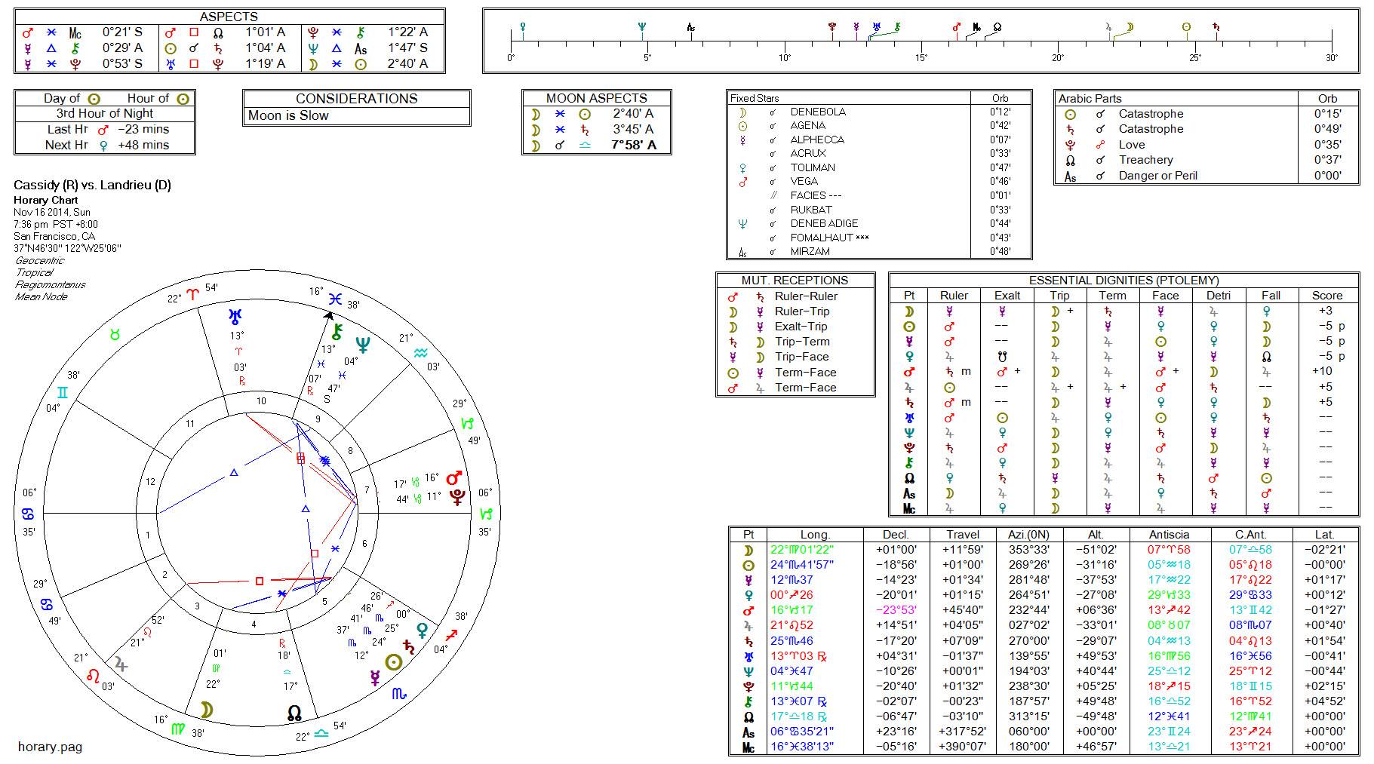Click the FOMALHAUT fixed star row
1374x764 pixels.
tap(829, 238)
